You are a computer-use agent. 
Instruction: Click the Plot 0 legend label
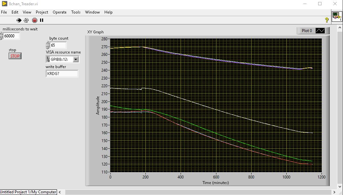pyautogui.click(x=307, y=31)
